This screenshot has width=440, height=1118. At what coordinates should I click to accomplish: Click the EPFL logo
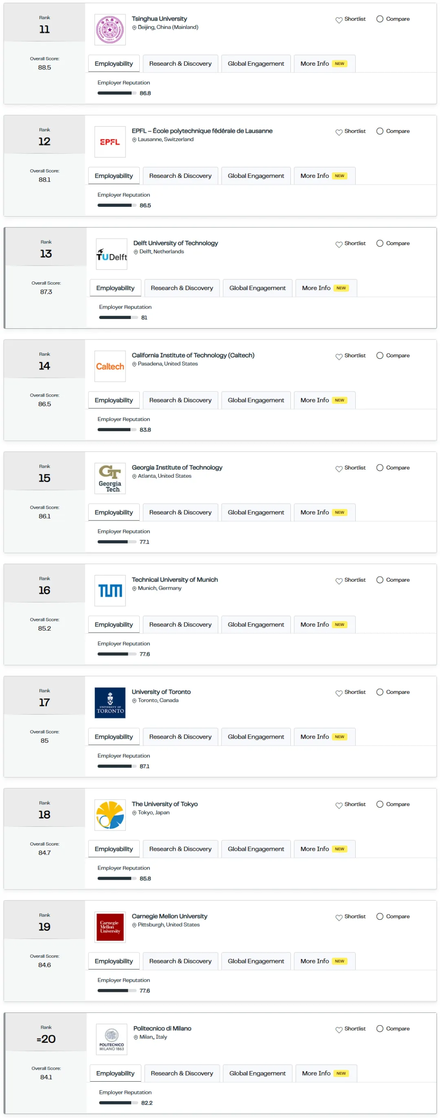110,142
